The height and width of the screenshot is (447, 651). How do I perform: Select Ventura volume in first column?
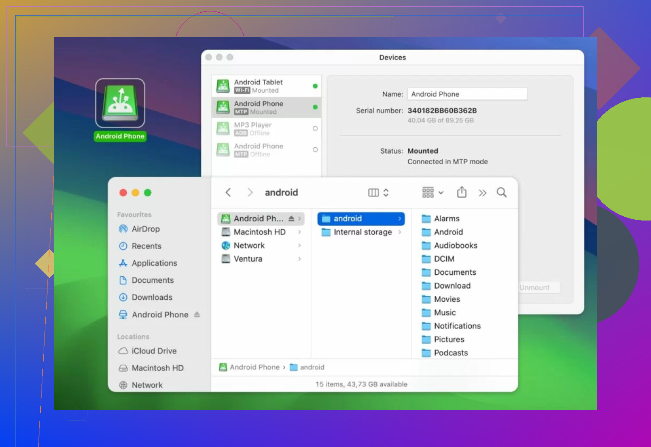(261, 259)
